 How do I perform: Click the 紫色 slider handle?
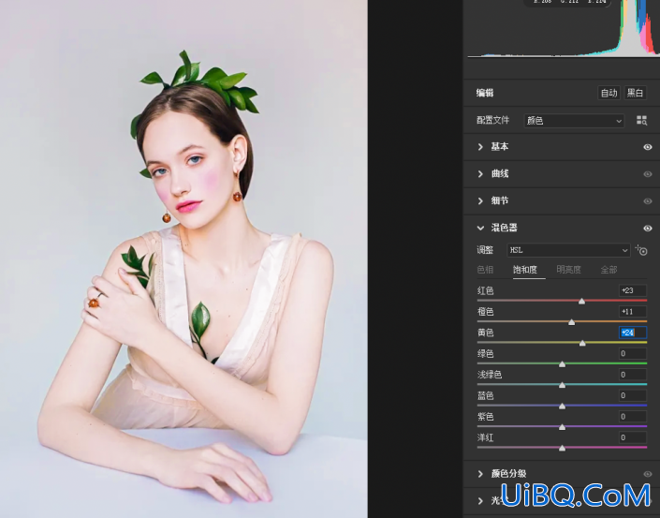tap(562, 427)
